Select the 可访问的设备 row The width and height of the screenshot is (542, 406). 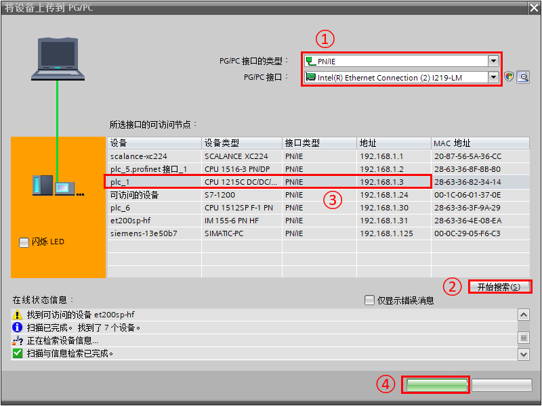point(318,195)
